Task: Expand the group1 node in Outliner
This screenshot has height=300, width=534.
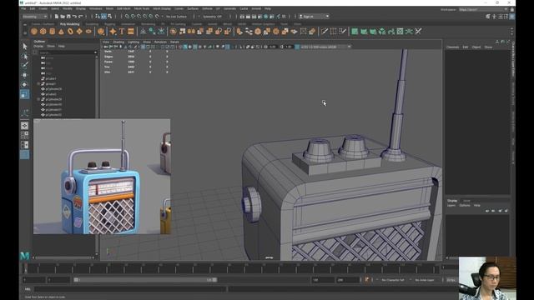Action: tap(38, 83)
